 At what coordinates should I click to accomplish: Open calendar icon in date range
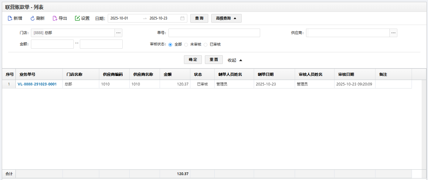coord(182,18)
